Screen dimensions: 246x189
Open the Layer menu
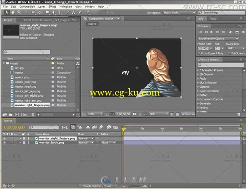pos(41,7)
